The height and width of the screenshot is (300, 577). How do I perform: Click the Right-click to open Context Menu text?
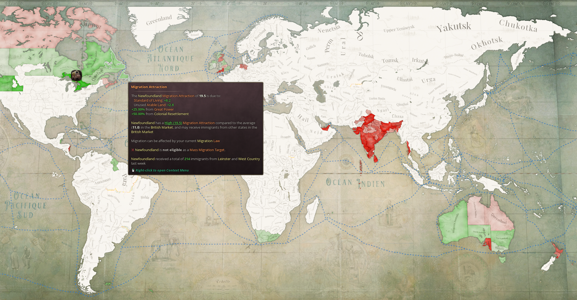(162, 170)
